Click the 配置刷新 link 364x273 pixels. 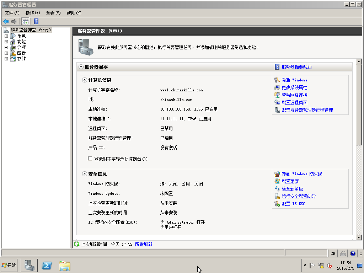tap(144, 244)
